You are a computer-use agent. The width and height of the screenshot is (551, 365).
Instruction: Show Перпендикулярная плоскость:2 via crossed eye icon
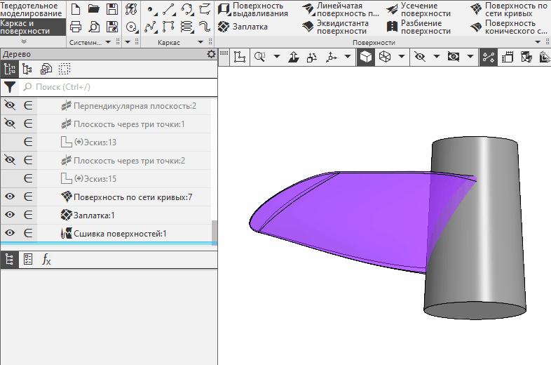point(10,105)
